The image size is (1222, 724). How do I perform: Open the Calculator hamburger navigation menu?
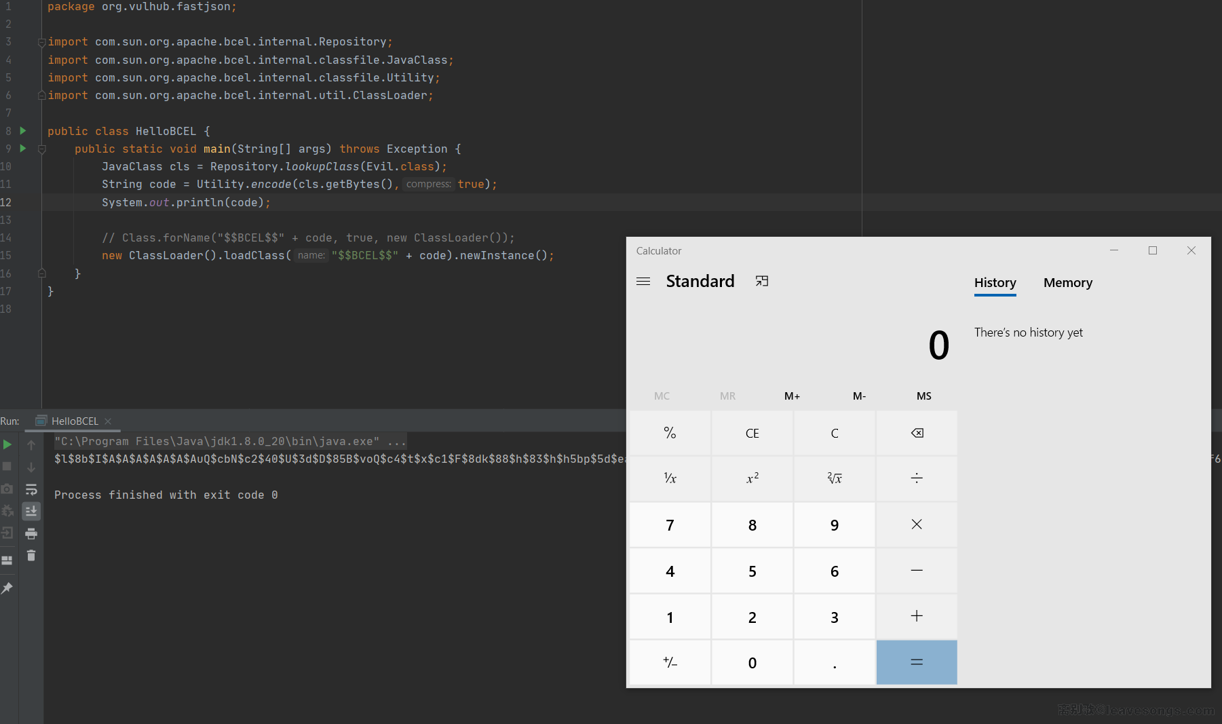[x=643, y=281]
